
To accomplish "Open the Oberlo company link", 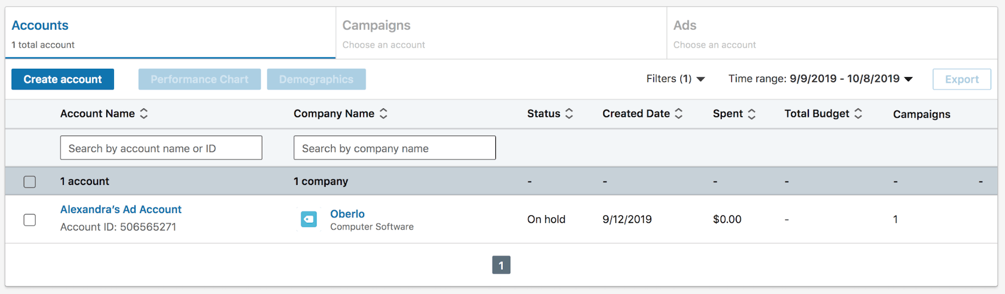I will tap(347, 214).
